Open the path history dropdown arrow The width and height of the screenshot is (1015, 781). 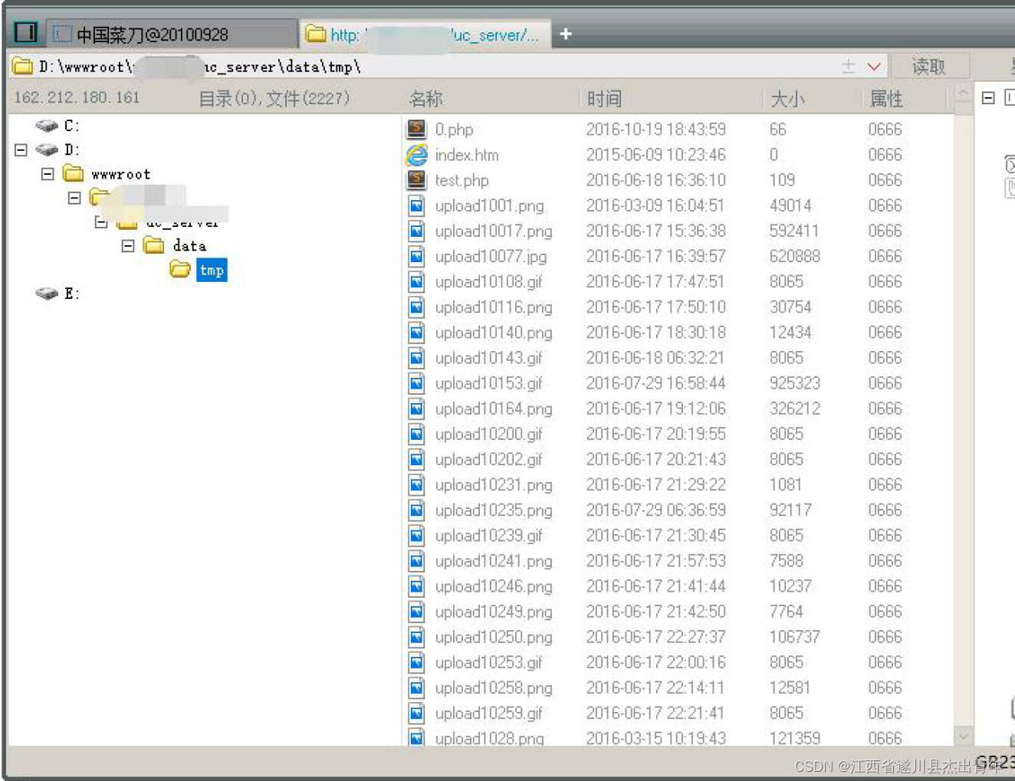[x=873, y=67]
